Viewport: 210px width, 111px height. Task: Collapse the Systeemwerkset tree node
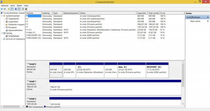point(2,16)
